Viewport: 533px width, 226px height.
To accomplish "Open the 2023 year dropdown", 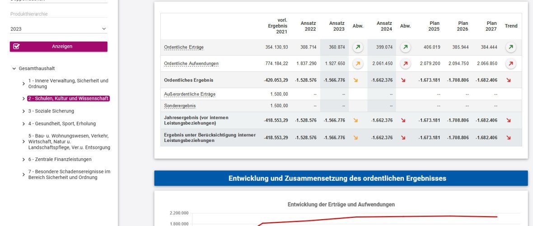I will (x=58, y=29).
